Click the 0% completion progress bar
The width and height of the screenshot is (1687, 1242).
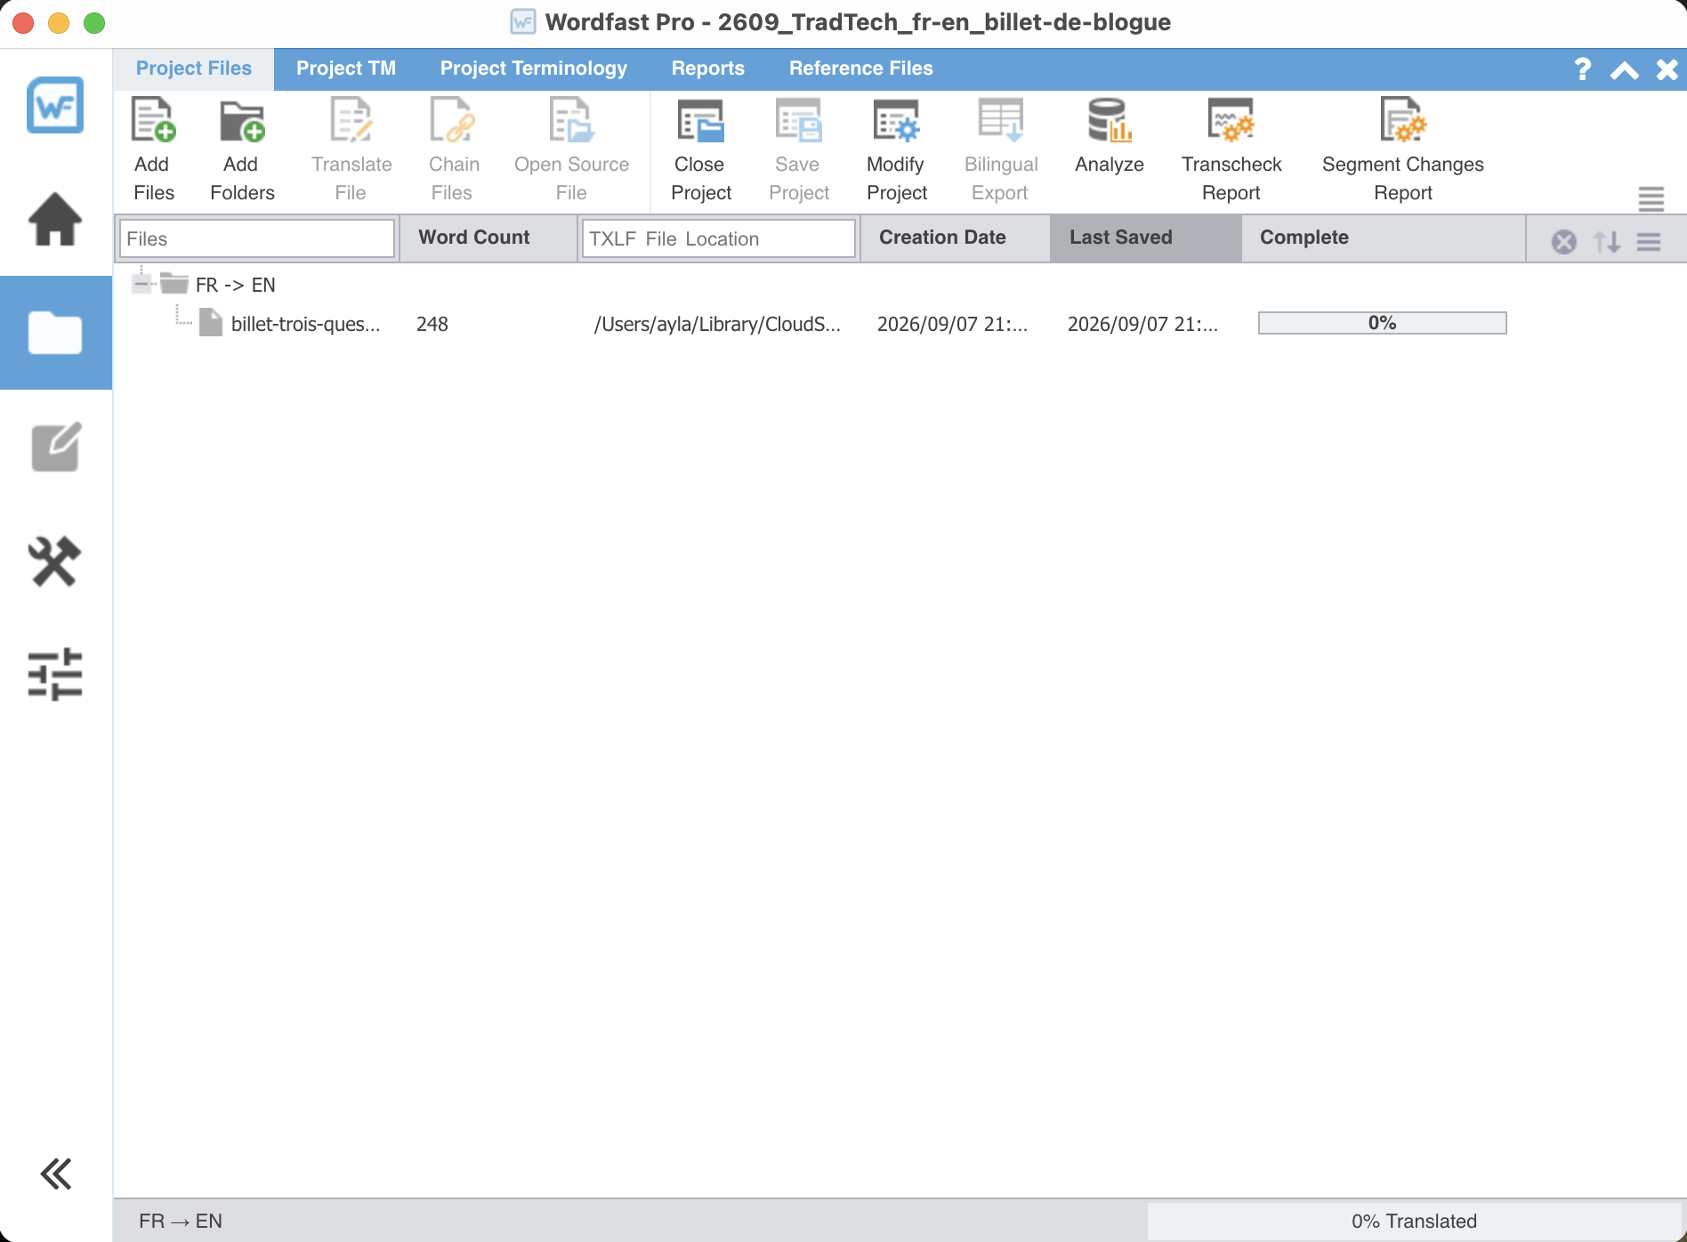[1382, 323]
